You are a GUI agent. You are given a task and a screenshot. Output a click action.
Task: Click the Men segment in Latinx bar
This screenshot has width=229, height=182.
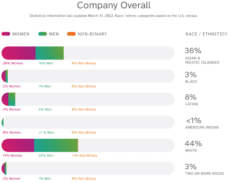(12, 99)
